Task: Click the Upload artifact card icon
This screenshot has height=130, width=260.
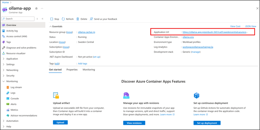Action: pos(56,95)
